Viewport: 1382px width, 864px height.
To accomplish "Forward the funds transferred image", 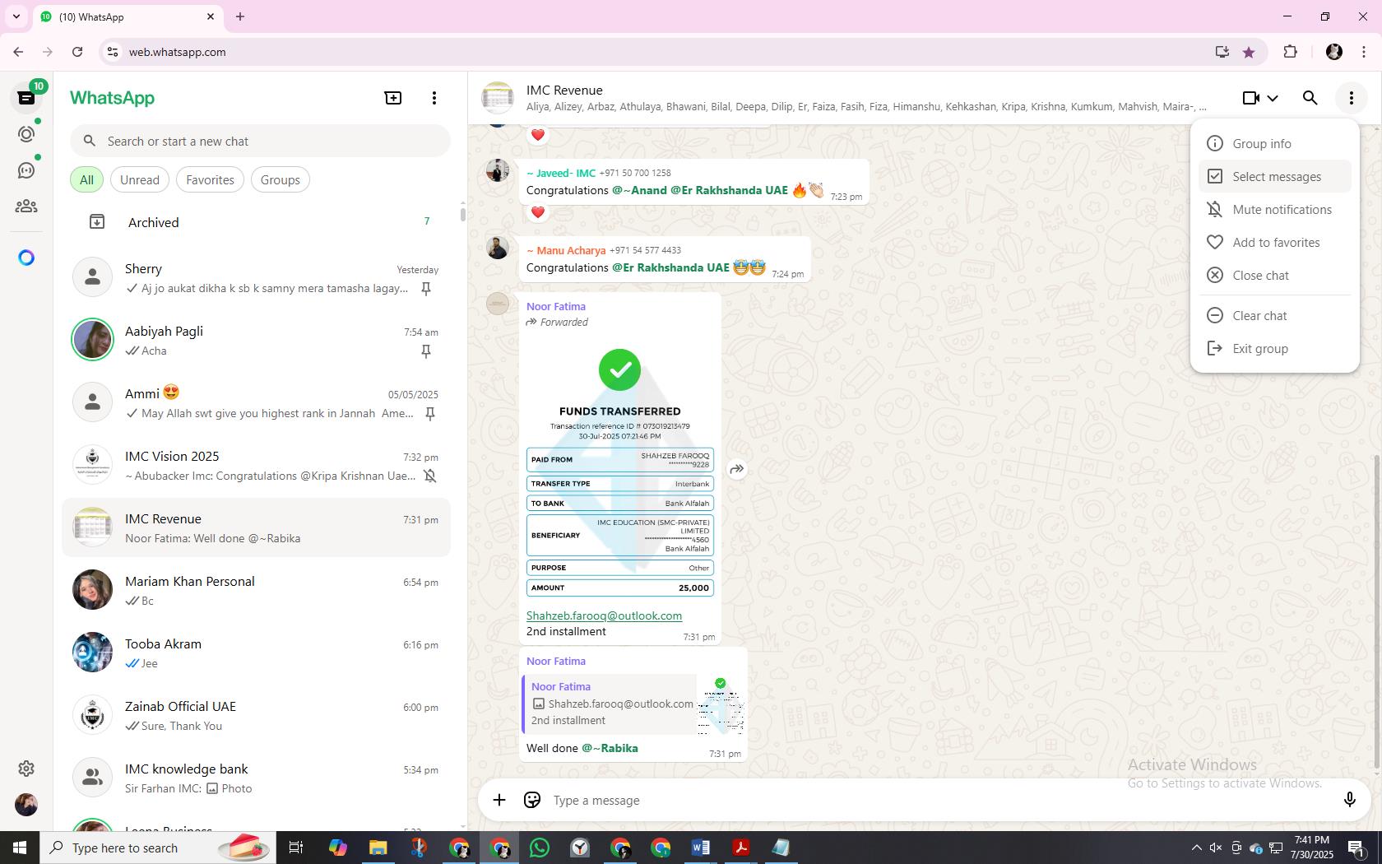I will (737, 469).
